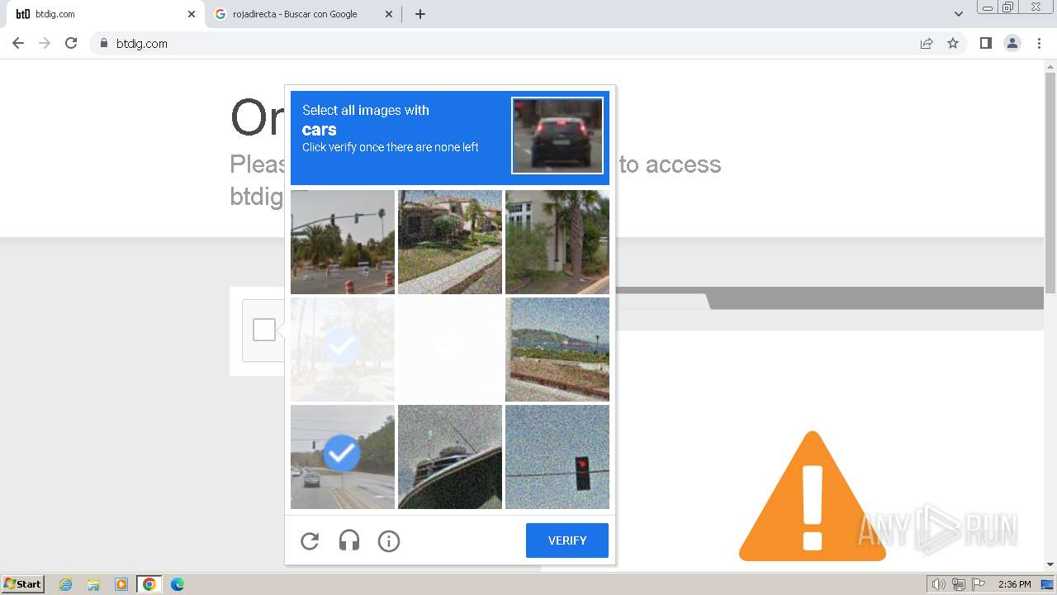1057x595 pixels.
Task: Switch to rojadirecta Google search tab
Action: point(302,14)
